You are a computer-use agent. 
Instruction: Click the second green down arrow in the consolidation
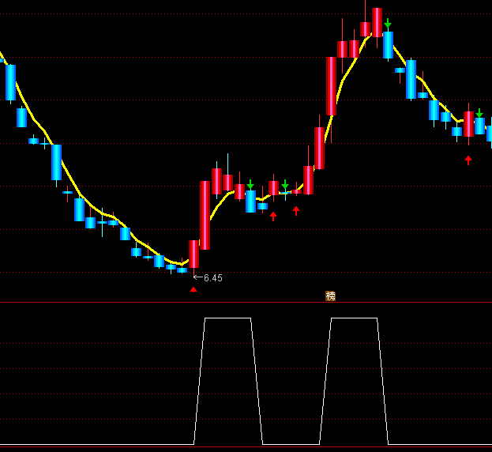point(285,185)
